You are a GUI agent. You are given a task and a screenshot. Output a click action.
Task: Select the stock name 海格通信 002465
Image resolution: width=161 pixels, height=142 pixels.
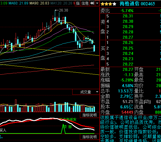point(137,4)
